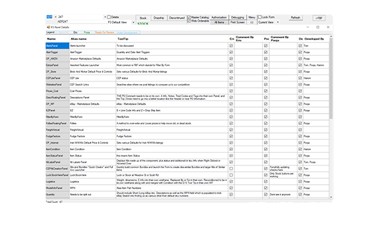Toggle Dev checkbox in Prices_Cost row
This screenshot has width=379, height=231.
click(300, 91)
